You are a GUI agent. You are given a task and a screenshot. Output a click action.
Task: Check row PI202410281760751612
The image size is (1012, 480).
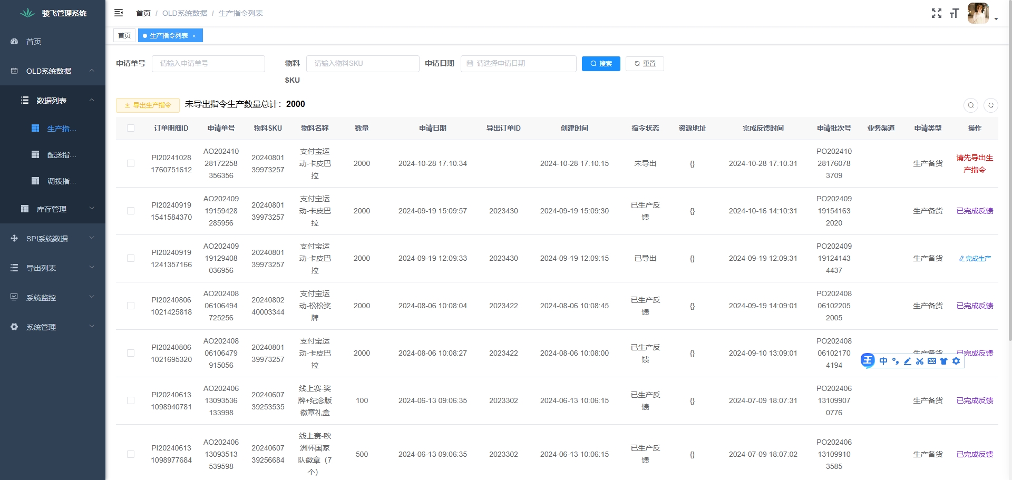(x=131, y=163)
